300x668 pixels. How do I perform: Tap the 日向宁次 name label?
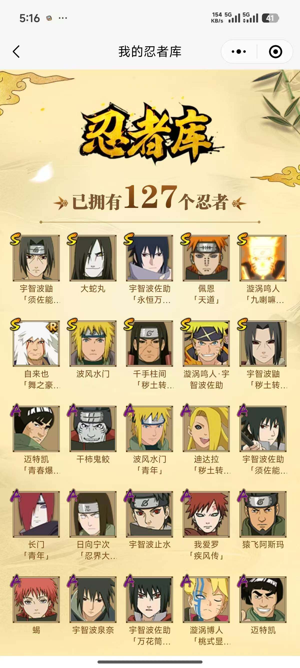tap(93, 544)
